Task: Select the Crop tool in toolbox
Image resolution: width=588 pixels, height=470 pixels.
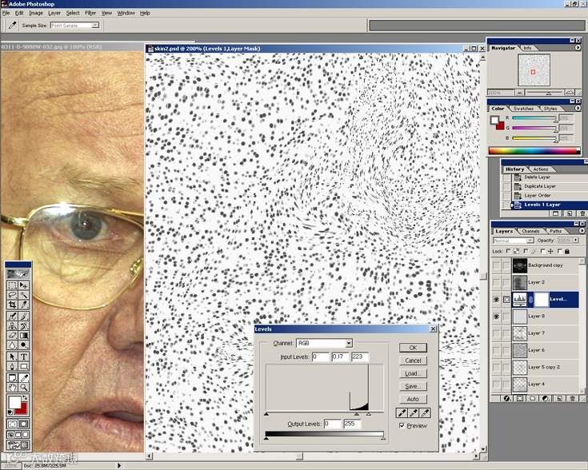Action: click(12, 305)
